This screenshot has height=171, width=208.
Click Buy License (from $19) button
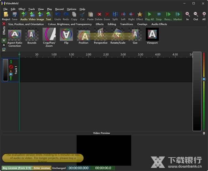[x=16, y=168]
